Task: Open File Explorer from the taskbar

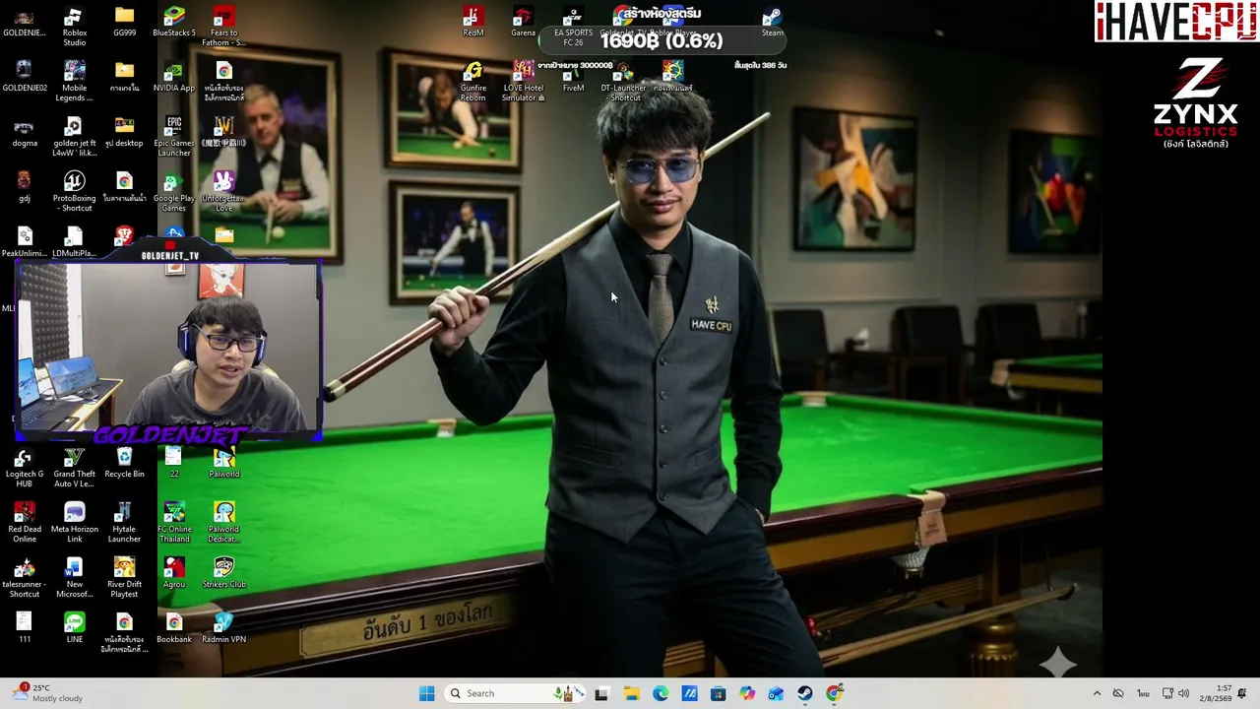Action: tap(631, 693)
